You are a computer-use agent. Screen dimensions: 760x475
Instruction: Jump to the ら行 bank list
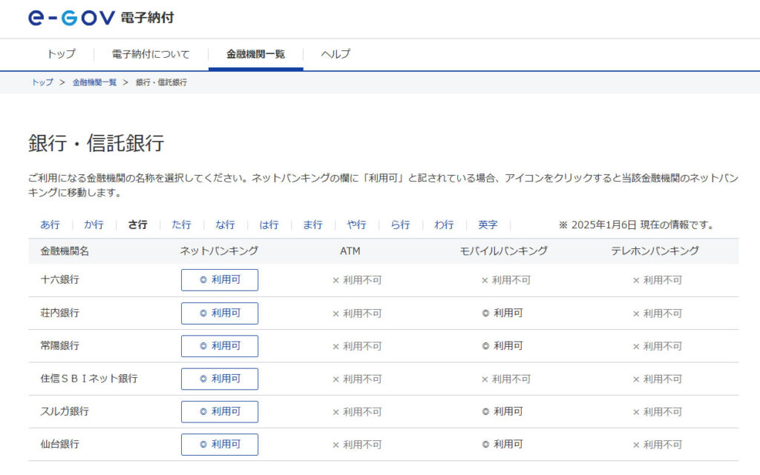point(400,225)
